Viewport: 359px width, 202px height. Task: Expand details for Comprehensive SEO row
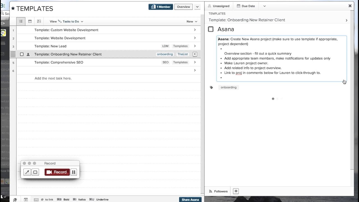[195, 62]
